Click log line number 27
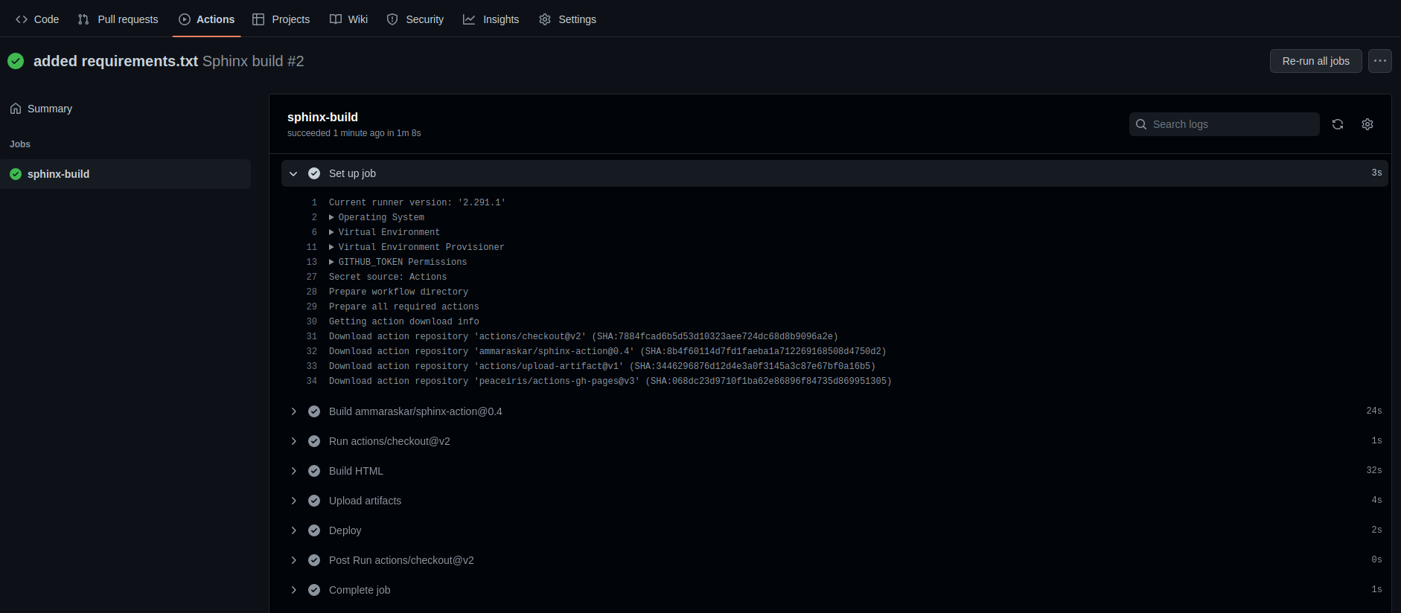The image size is (1401, 613). point(312,277)
